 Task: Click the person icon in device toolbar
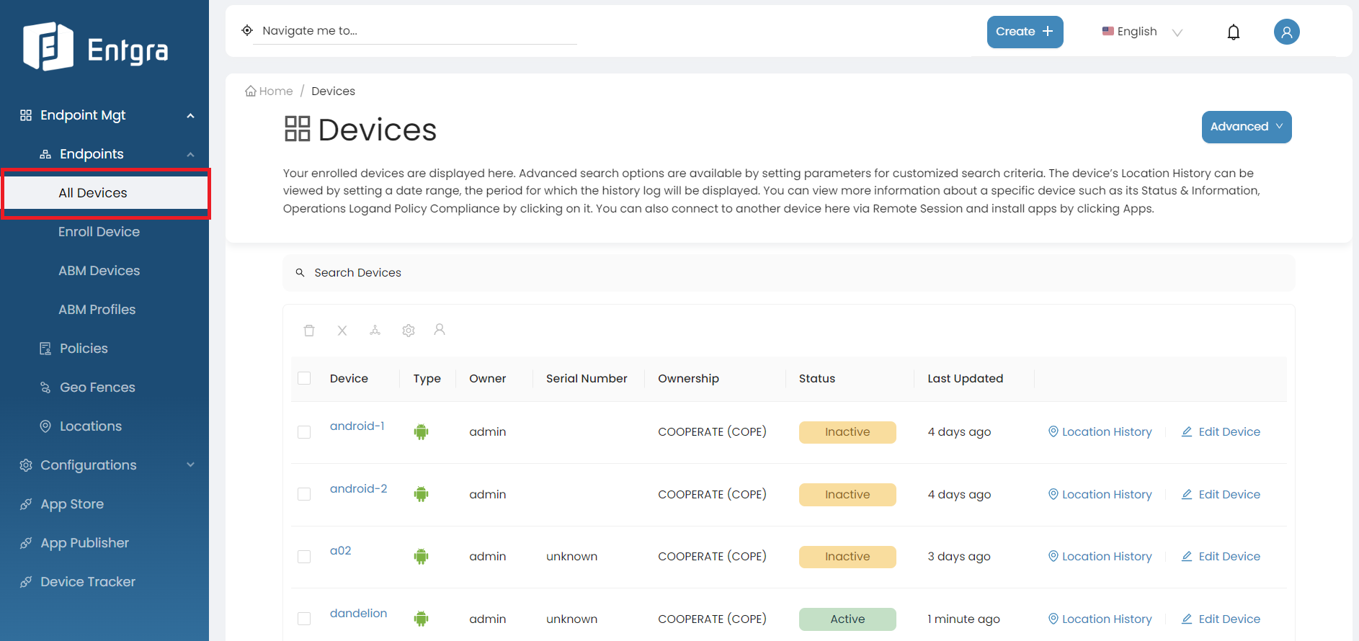pyautogui.click(x=440, y=330)
